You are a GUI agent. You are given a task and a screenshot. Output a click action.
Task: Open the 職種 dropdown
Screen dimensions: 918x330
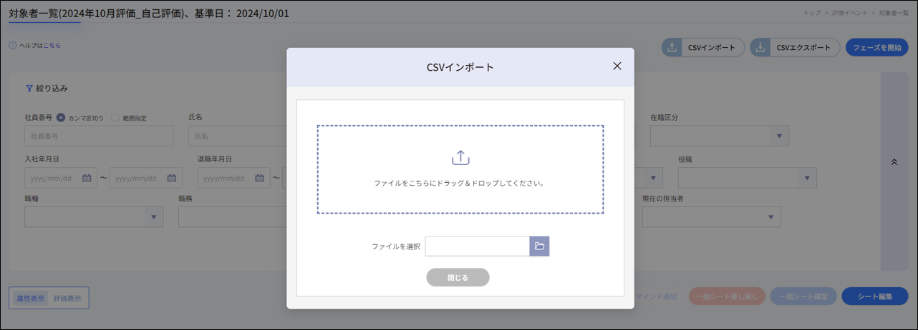(x=94, y=217)
